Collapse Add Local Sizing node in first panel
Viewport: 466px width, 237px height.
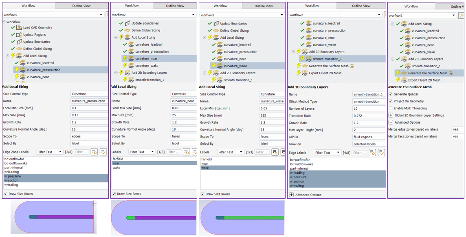tap(7, 55)
